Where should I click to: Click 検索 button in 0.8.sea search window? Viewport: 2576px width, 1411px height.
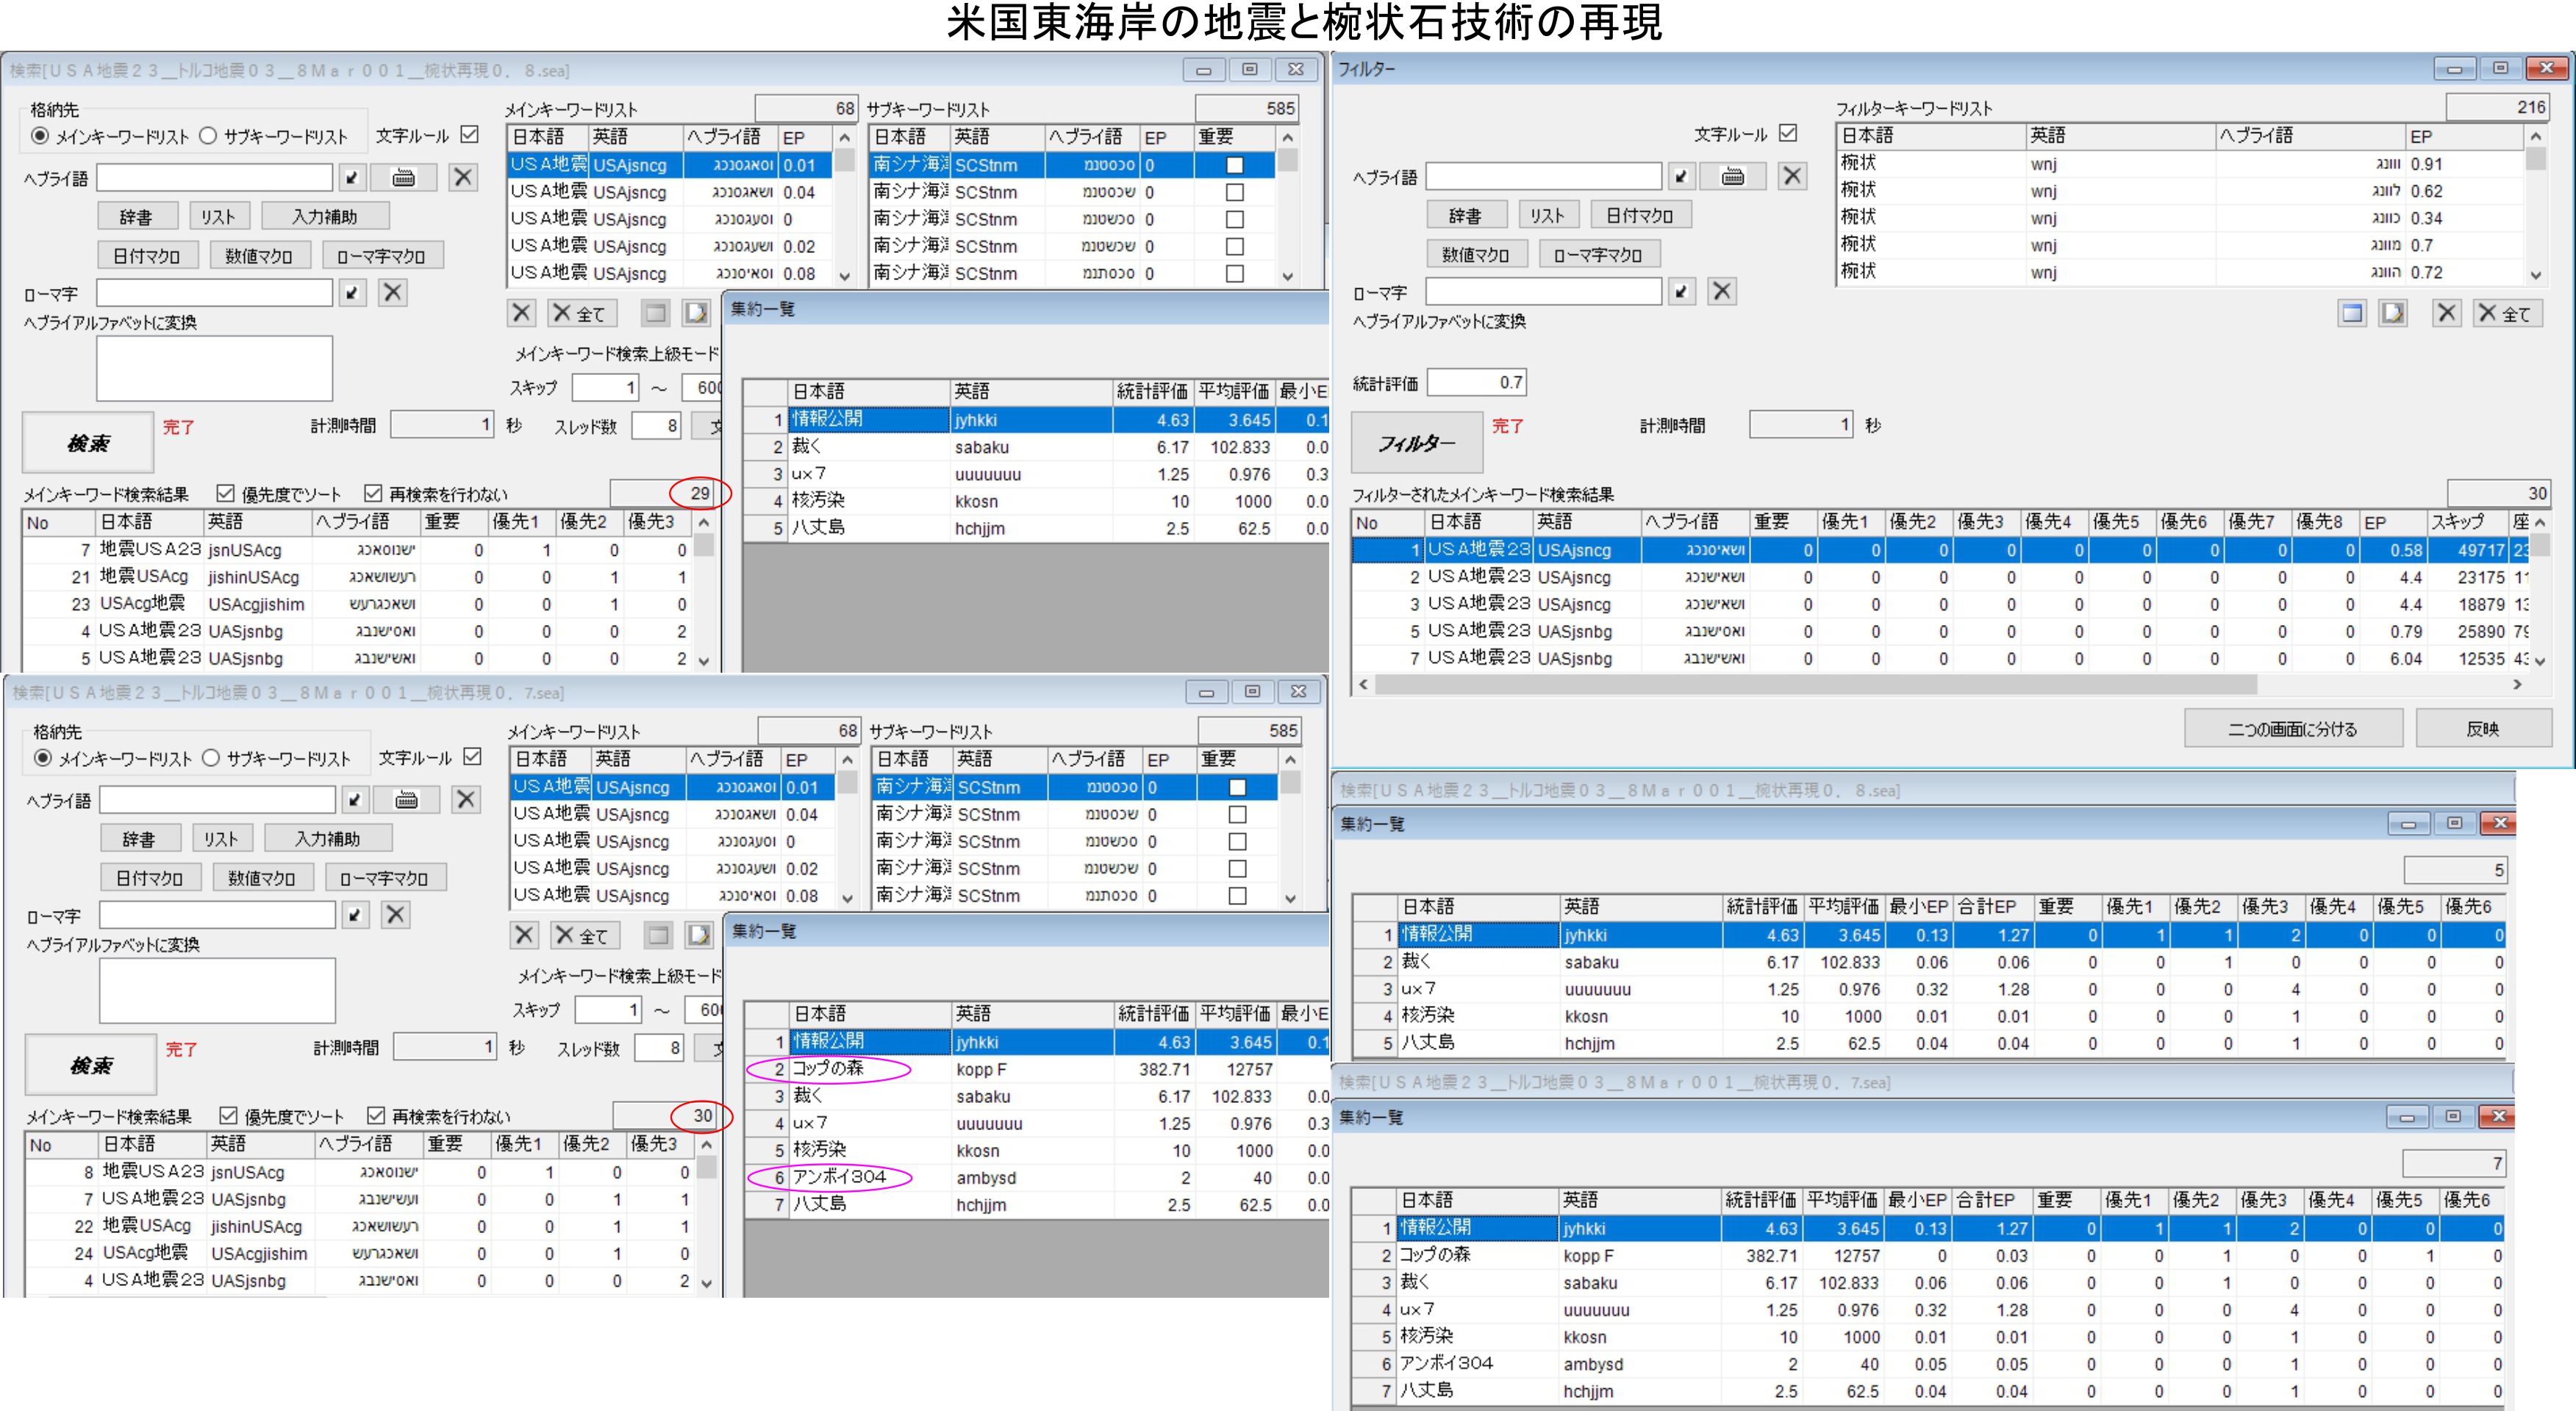point(88,443)
